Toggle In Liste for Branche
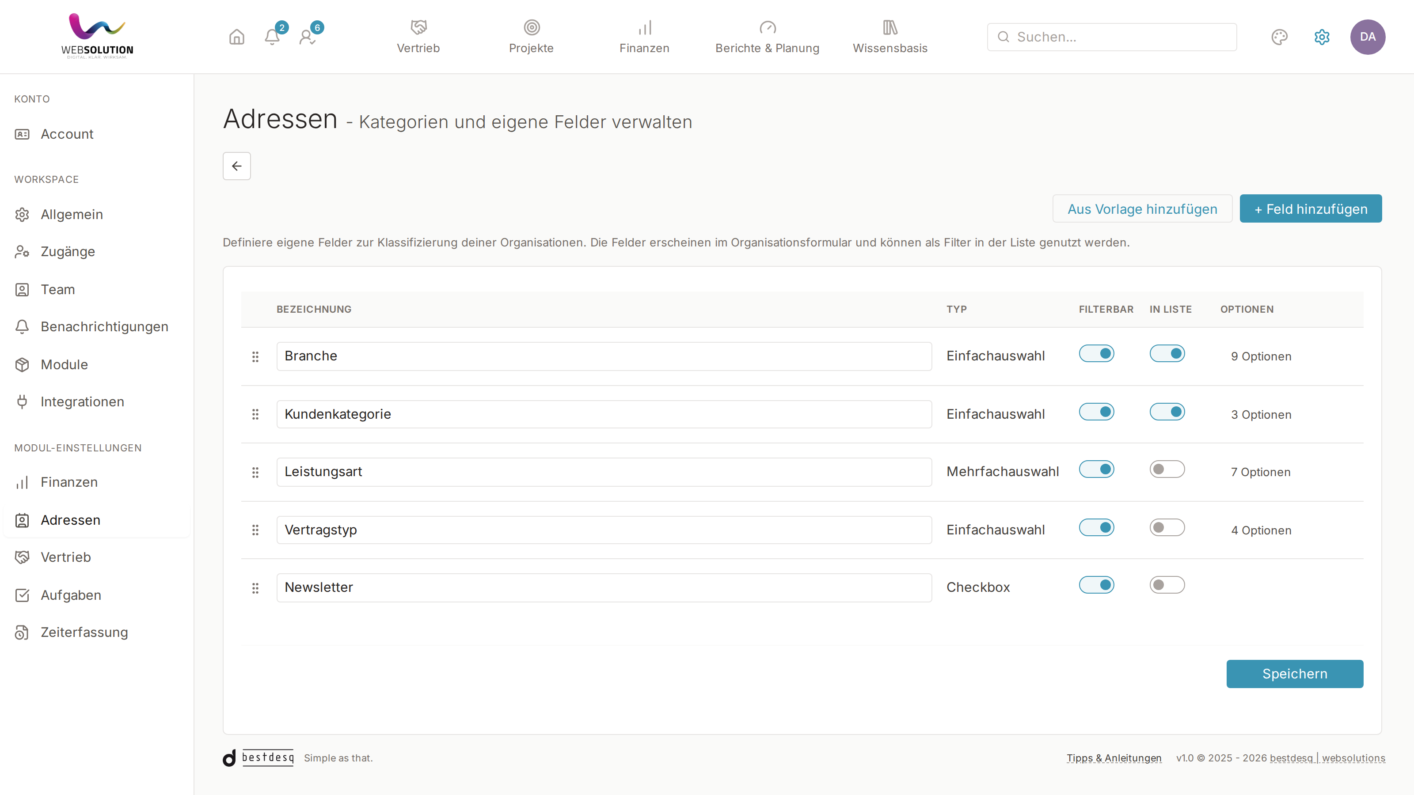The image size is (1414, 795). click(x=1167, y=353)
